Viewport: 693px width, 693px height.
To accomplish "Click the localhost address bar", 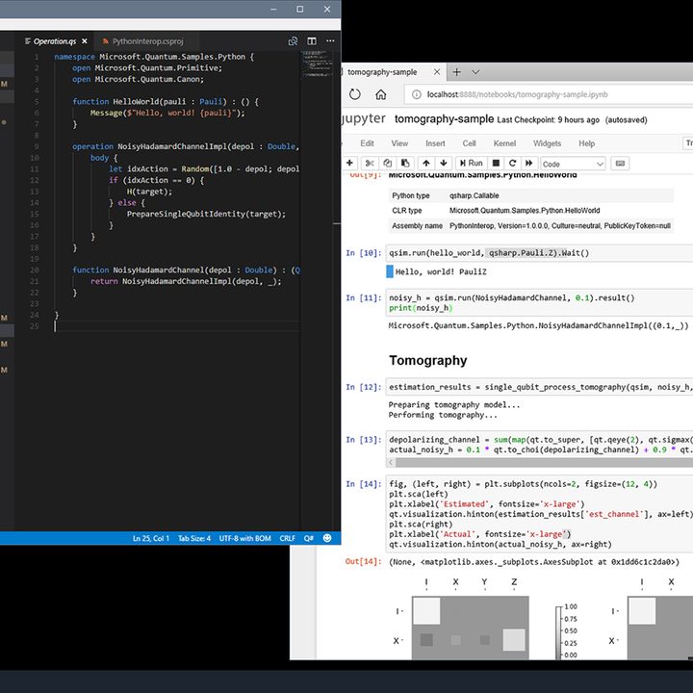I will (x=549, y=94).
